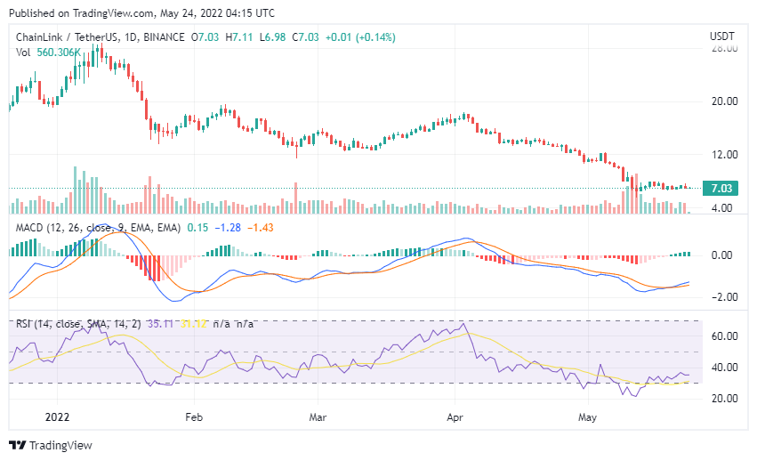Click the volume value '560.306K'
The height and width of the screenshot is (461, 757).
point(59,53)
